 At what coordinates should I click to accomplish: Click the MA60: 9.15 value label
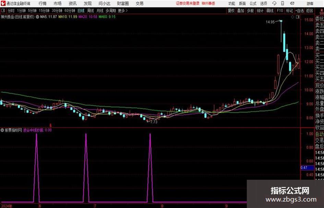pos(107,17)
